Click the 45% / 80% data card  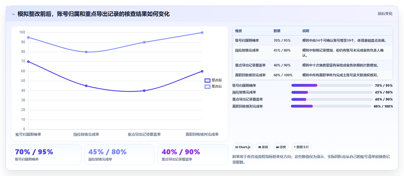pos(120,155)
